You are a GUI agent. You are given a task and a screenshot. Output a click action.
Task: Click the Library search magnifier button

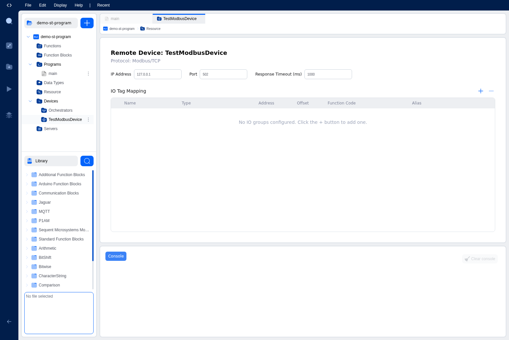click(x=87, y=161)
